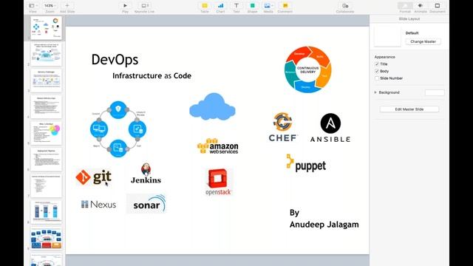Select the ninth slide thumbnail in navigator
The width and height of the screenshot is (473, 266).
click(46, 238)
